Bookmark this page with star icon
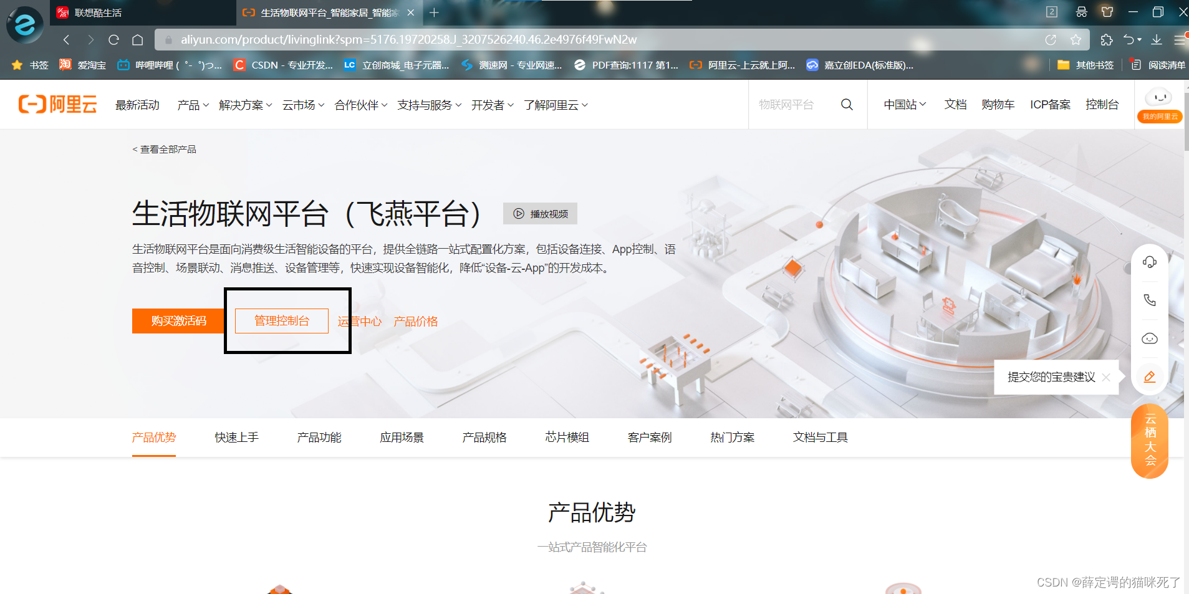Screen dimensions: 1189x594 [x=1076, y=40]
